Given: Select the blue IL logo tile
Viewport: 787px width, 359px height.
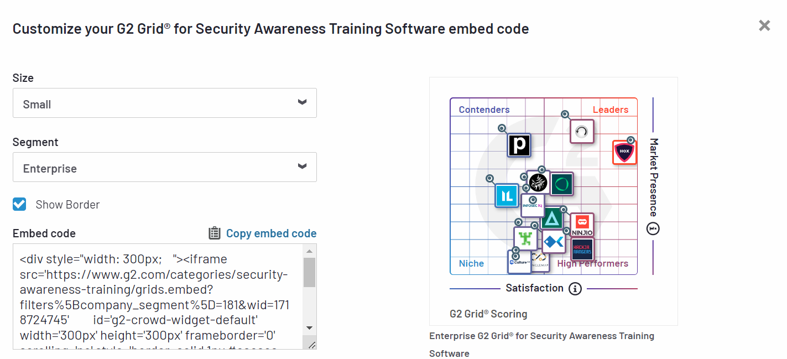Looking at the screenshot, I should pyautogui.click(x=507, y=195).
